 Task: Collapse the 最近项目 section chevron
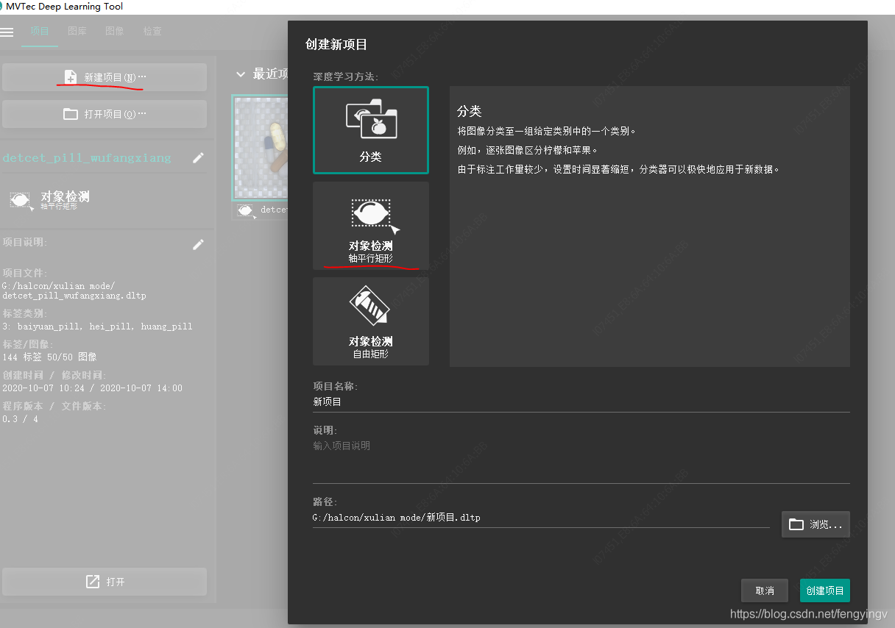coord(240,74)
